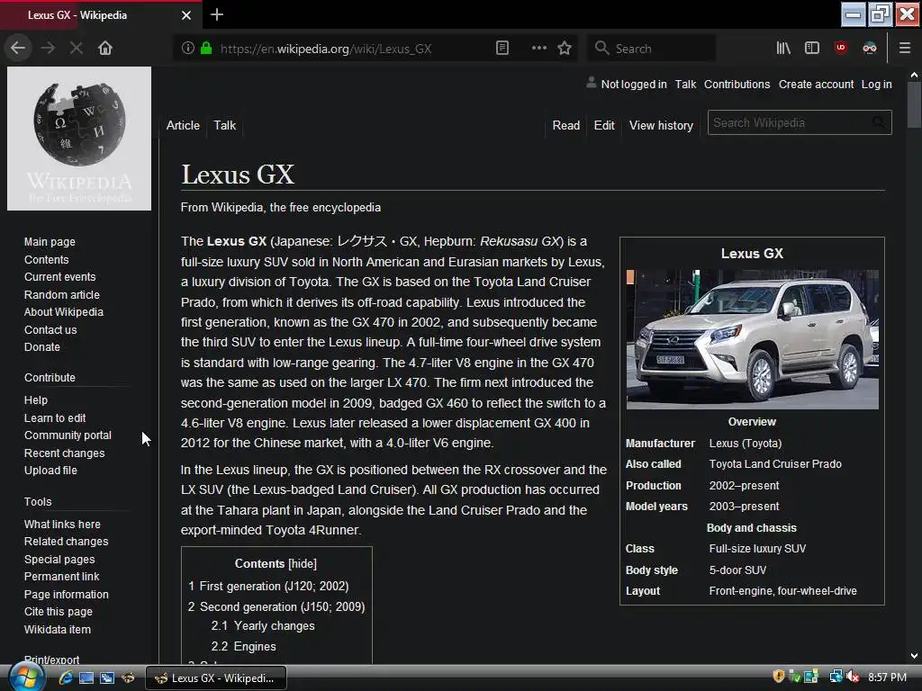
Task: Click What links here tool link
Action: (x=62, y=525)
